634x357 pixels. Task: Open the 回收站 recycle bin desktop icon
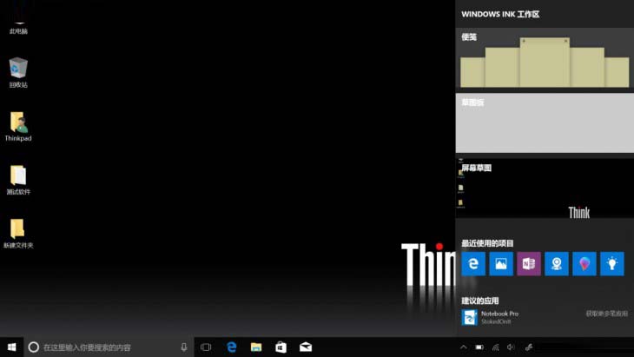[x=18, y=73]
